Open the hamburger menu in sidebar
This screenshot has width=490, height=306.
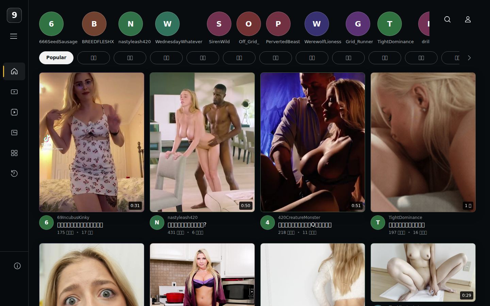(14, 36)
